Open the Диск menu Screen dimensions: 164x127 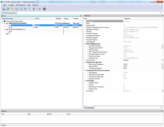point(5,5)
